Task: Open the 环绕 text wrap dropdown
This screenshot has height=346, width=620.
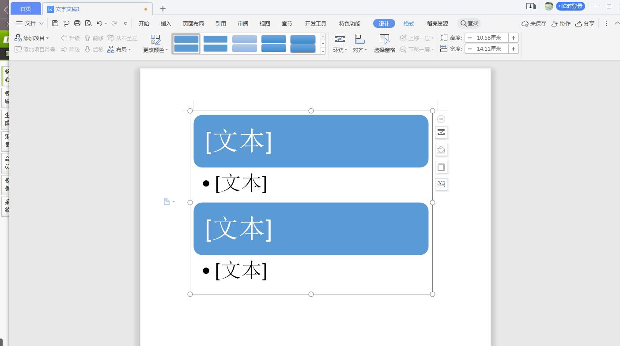Action: pos(340,44)
